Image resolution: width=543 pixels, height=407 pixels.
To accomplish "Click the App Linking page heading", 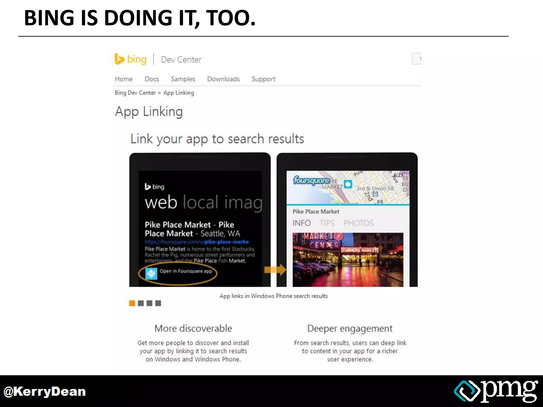I will (x=149, y=112).
